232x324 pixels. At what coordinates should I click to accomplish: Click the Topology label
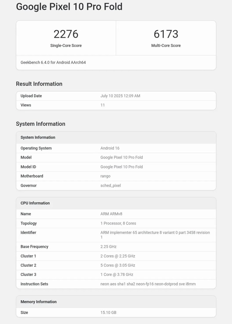[x=29, y=223]
